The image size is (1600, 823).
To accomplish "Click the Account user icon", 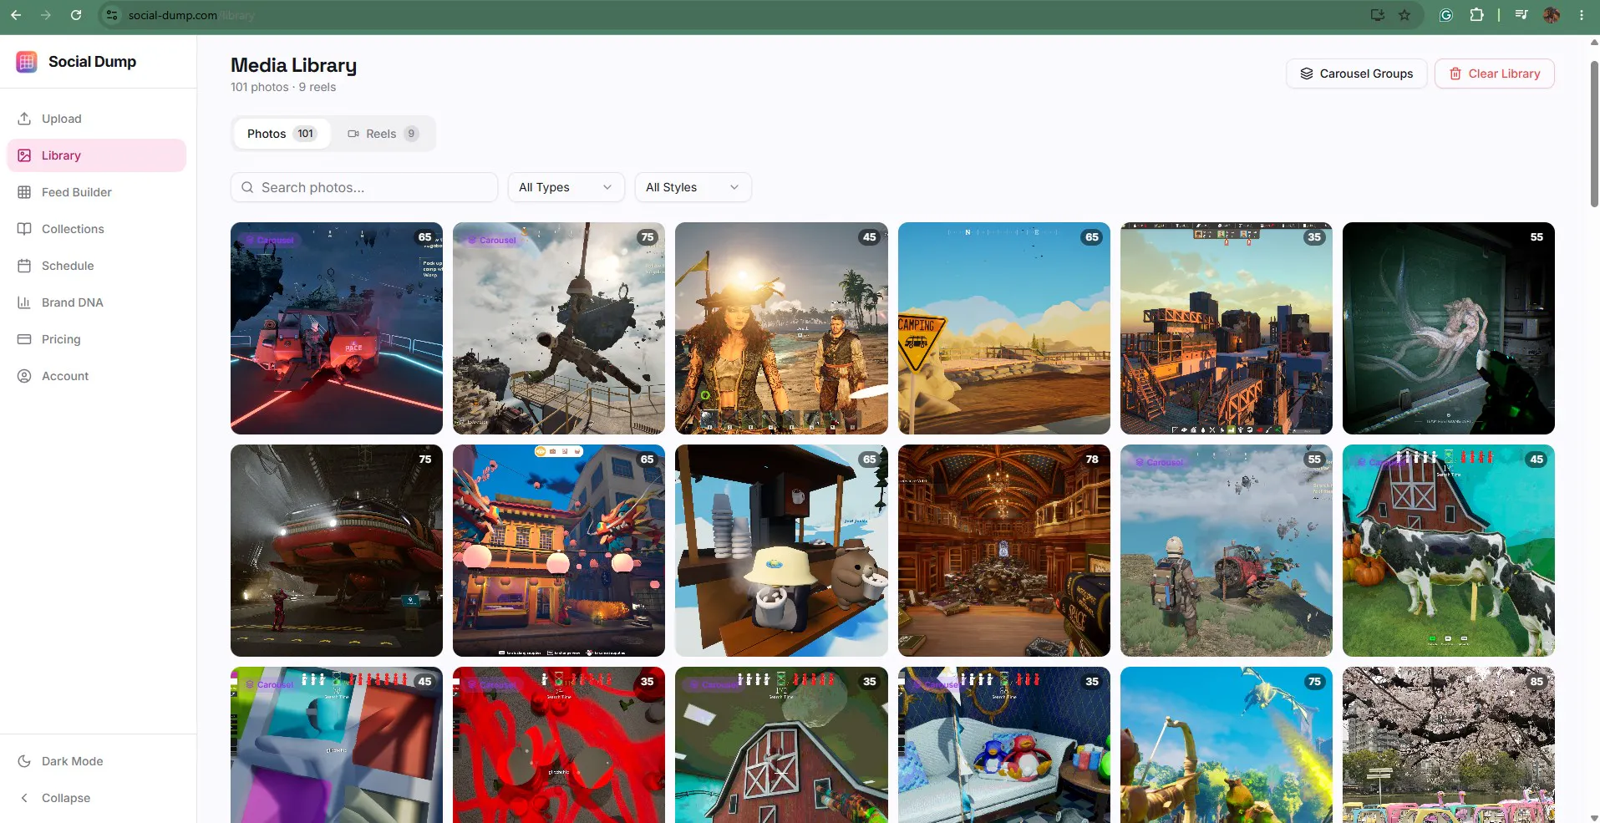I will tap(24, 376).
